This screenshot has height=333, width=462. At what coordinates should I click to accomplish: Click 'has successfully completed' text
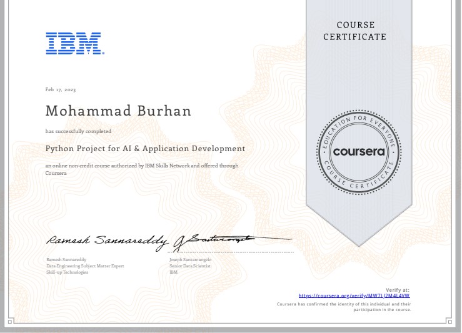click(78, 131)
